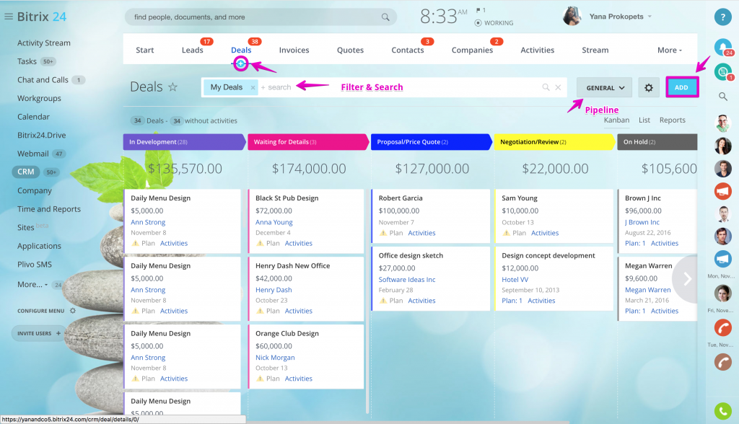The height and width of the screenshot is (424, 739).
Task: Open the help question mark icon
Action: pos(722,17)
